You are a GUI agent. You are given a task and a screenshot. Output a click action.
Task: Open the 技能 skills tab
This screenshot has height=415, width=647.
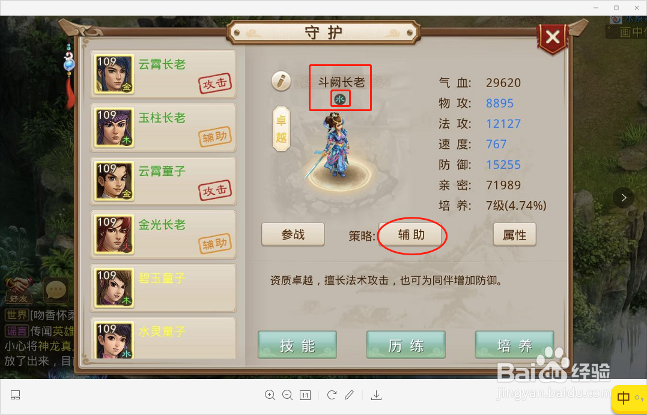click(297, 345)
